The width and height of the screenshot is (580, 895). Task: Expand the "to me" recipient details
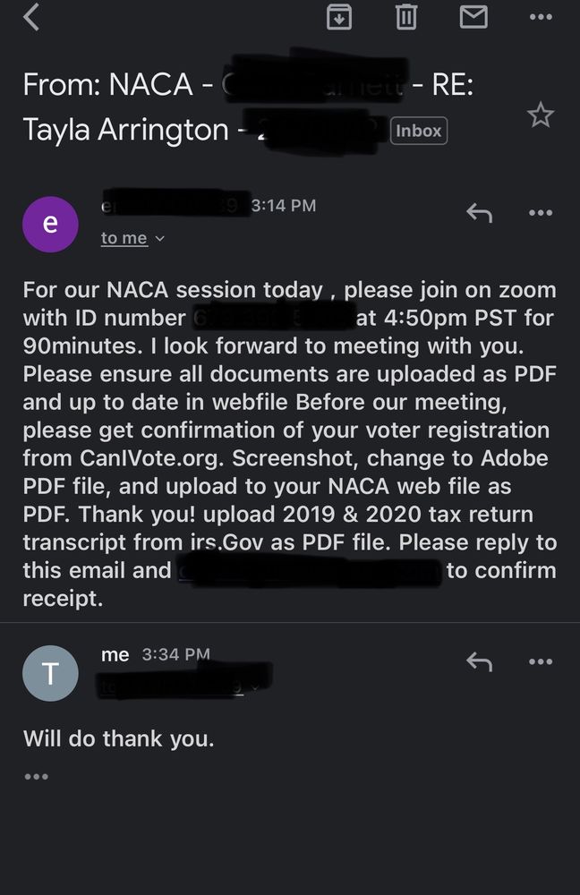click(132, 238)
